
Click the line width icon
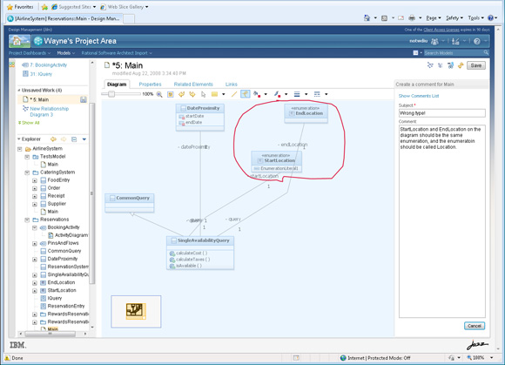click(297, 94)
